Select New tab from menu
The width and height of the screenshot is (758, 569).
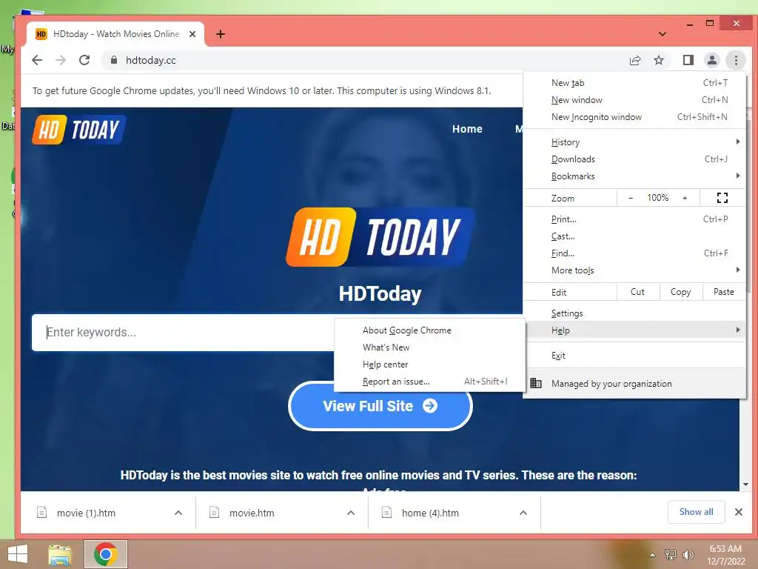click(634, 83)
